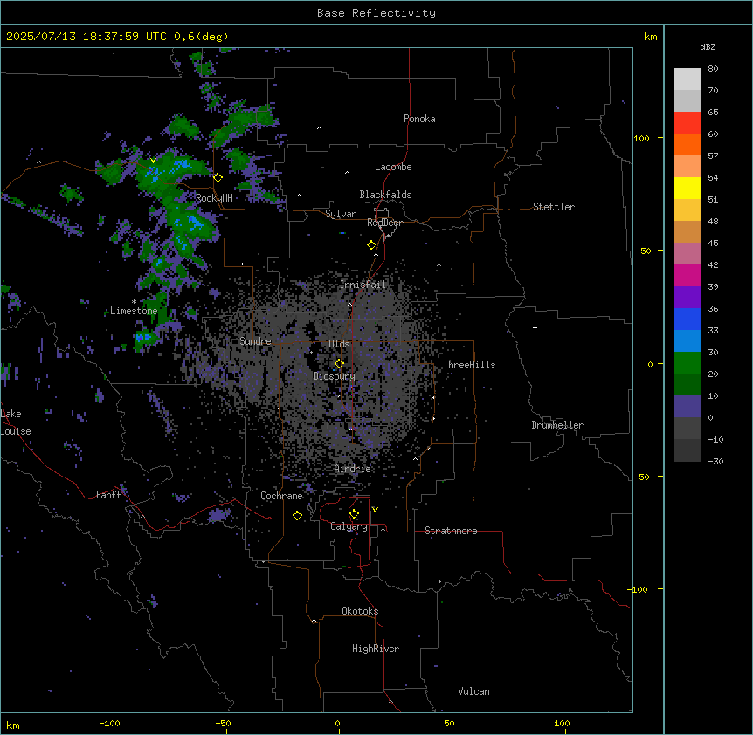The width and height of the screenshot is (753, 735).
Task: Pick the orange 60-57 dBZ legend swatch
Action: pos(687,144)
